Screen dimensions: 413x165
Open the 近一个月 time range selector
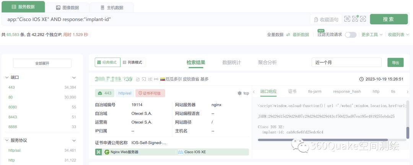coord(346,62)
